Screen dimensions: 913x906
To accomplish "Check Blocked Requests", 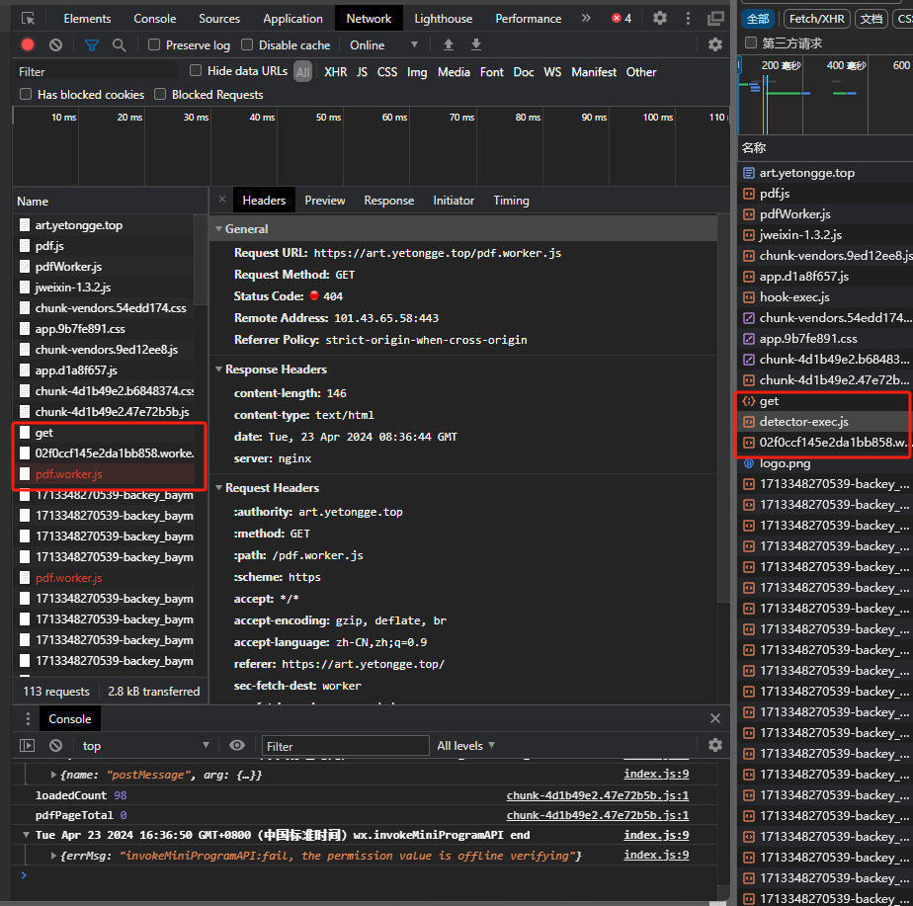I will [160, 94].
